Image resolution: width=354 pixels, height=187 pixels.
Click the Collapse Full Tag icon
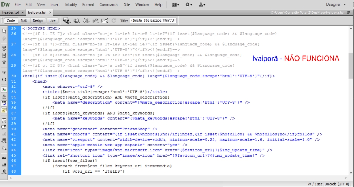(x=4, y=48)
